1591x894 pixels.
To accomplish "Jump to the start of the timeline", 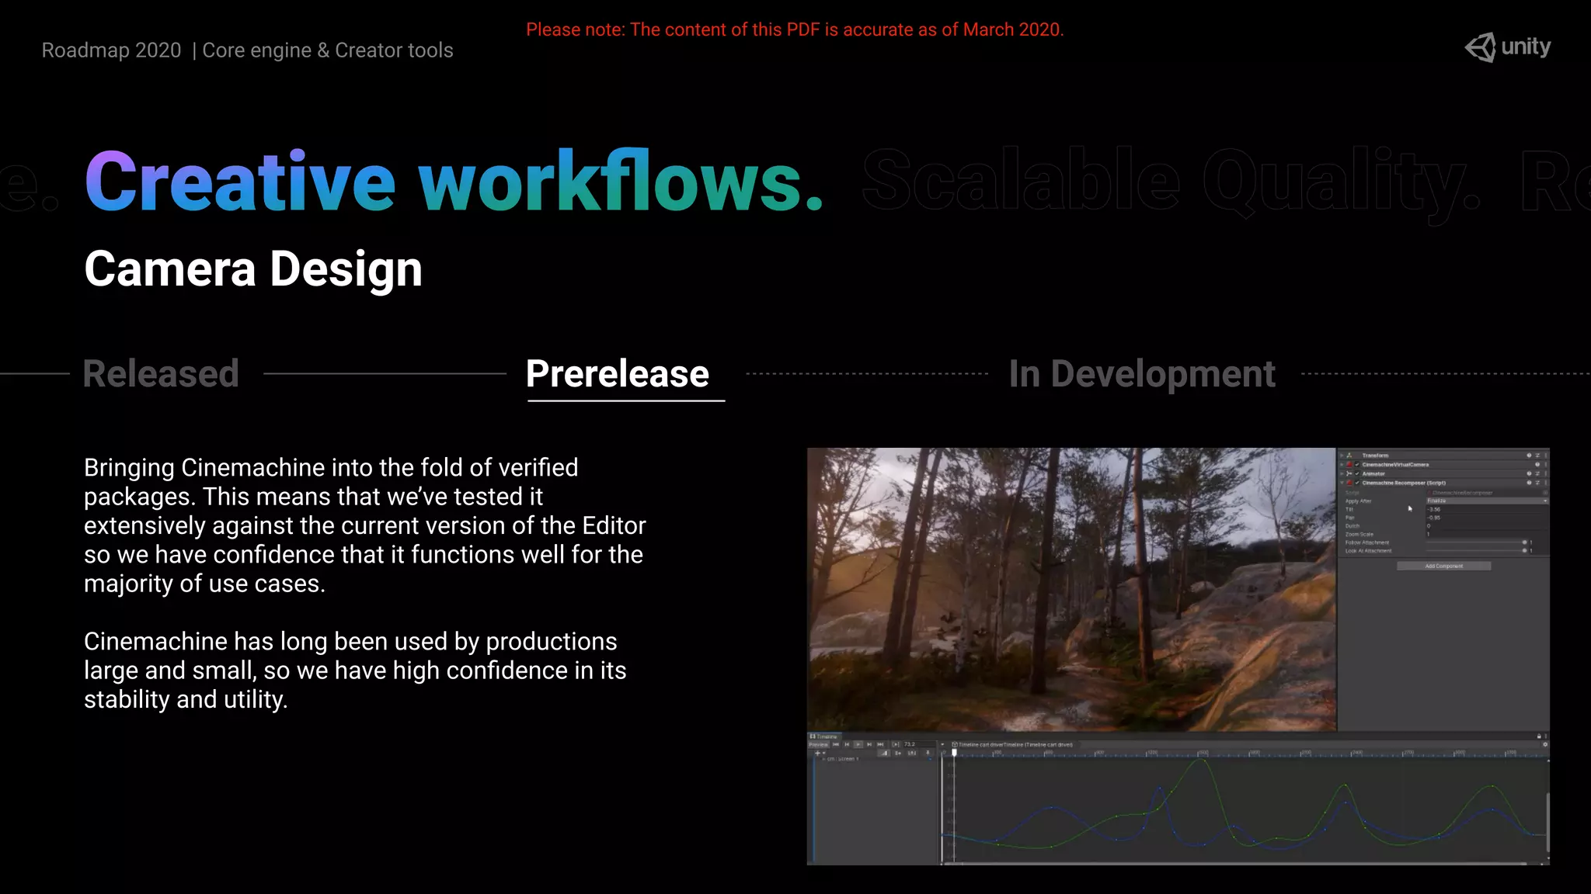I will pyautogui.click(x=836, y=744).
